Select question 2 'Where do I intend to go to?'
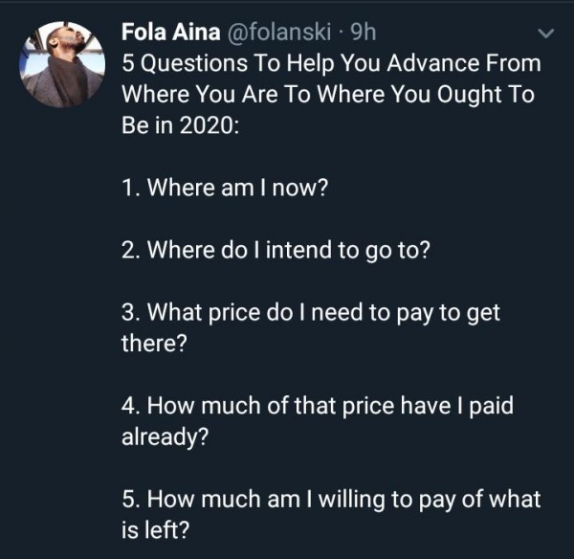Image resolution: width=574 pixels, height=559 pixels. 276,250
